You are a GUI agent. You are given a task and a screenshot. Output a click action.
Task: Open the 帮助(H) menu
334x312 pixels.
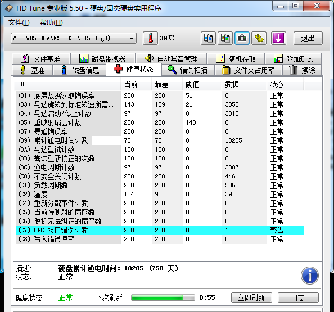point(51,22)
